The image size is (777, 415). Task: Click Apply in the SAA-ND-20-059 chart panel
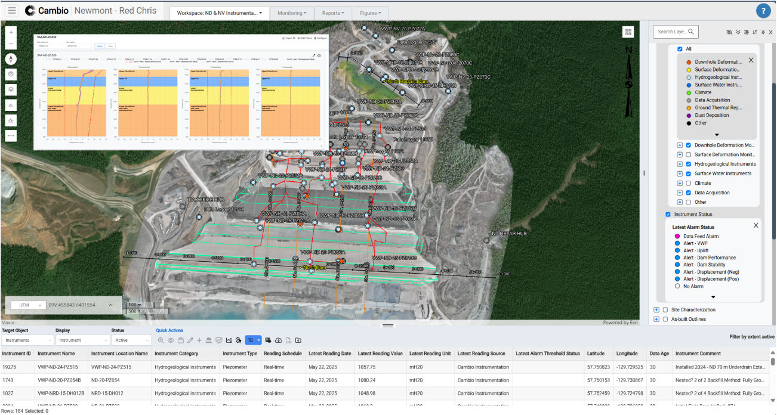coord(100,46)
